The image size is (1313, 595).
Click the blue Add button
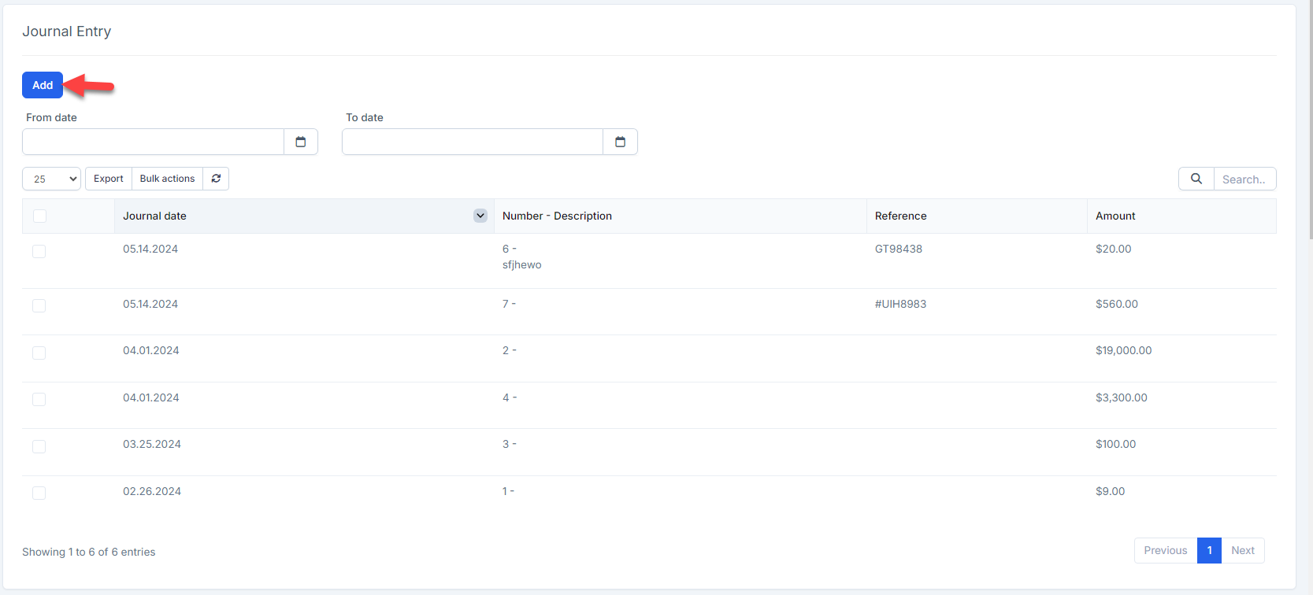(43, 85)
